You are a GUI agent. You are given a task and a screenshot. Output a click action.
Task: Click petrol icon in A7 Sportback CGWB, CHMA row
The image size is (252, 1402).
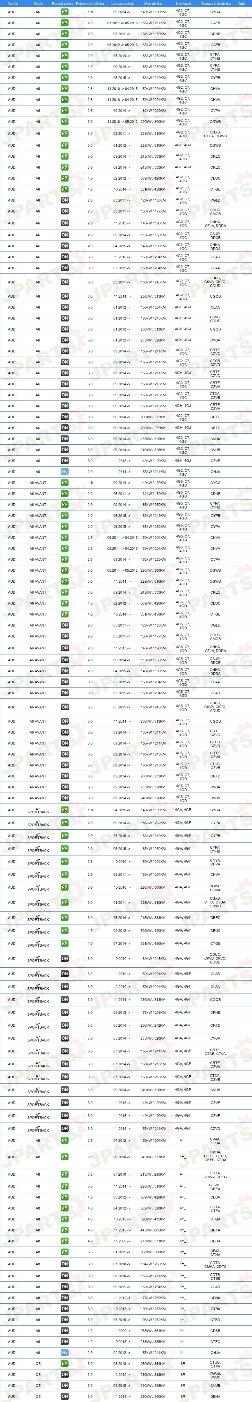tap(65, 887)
